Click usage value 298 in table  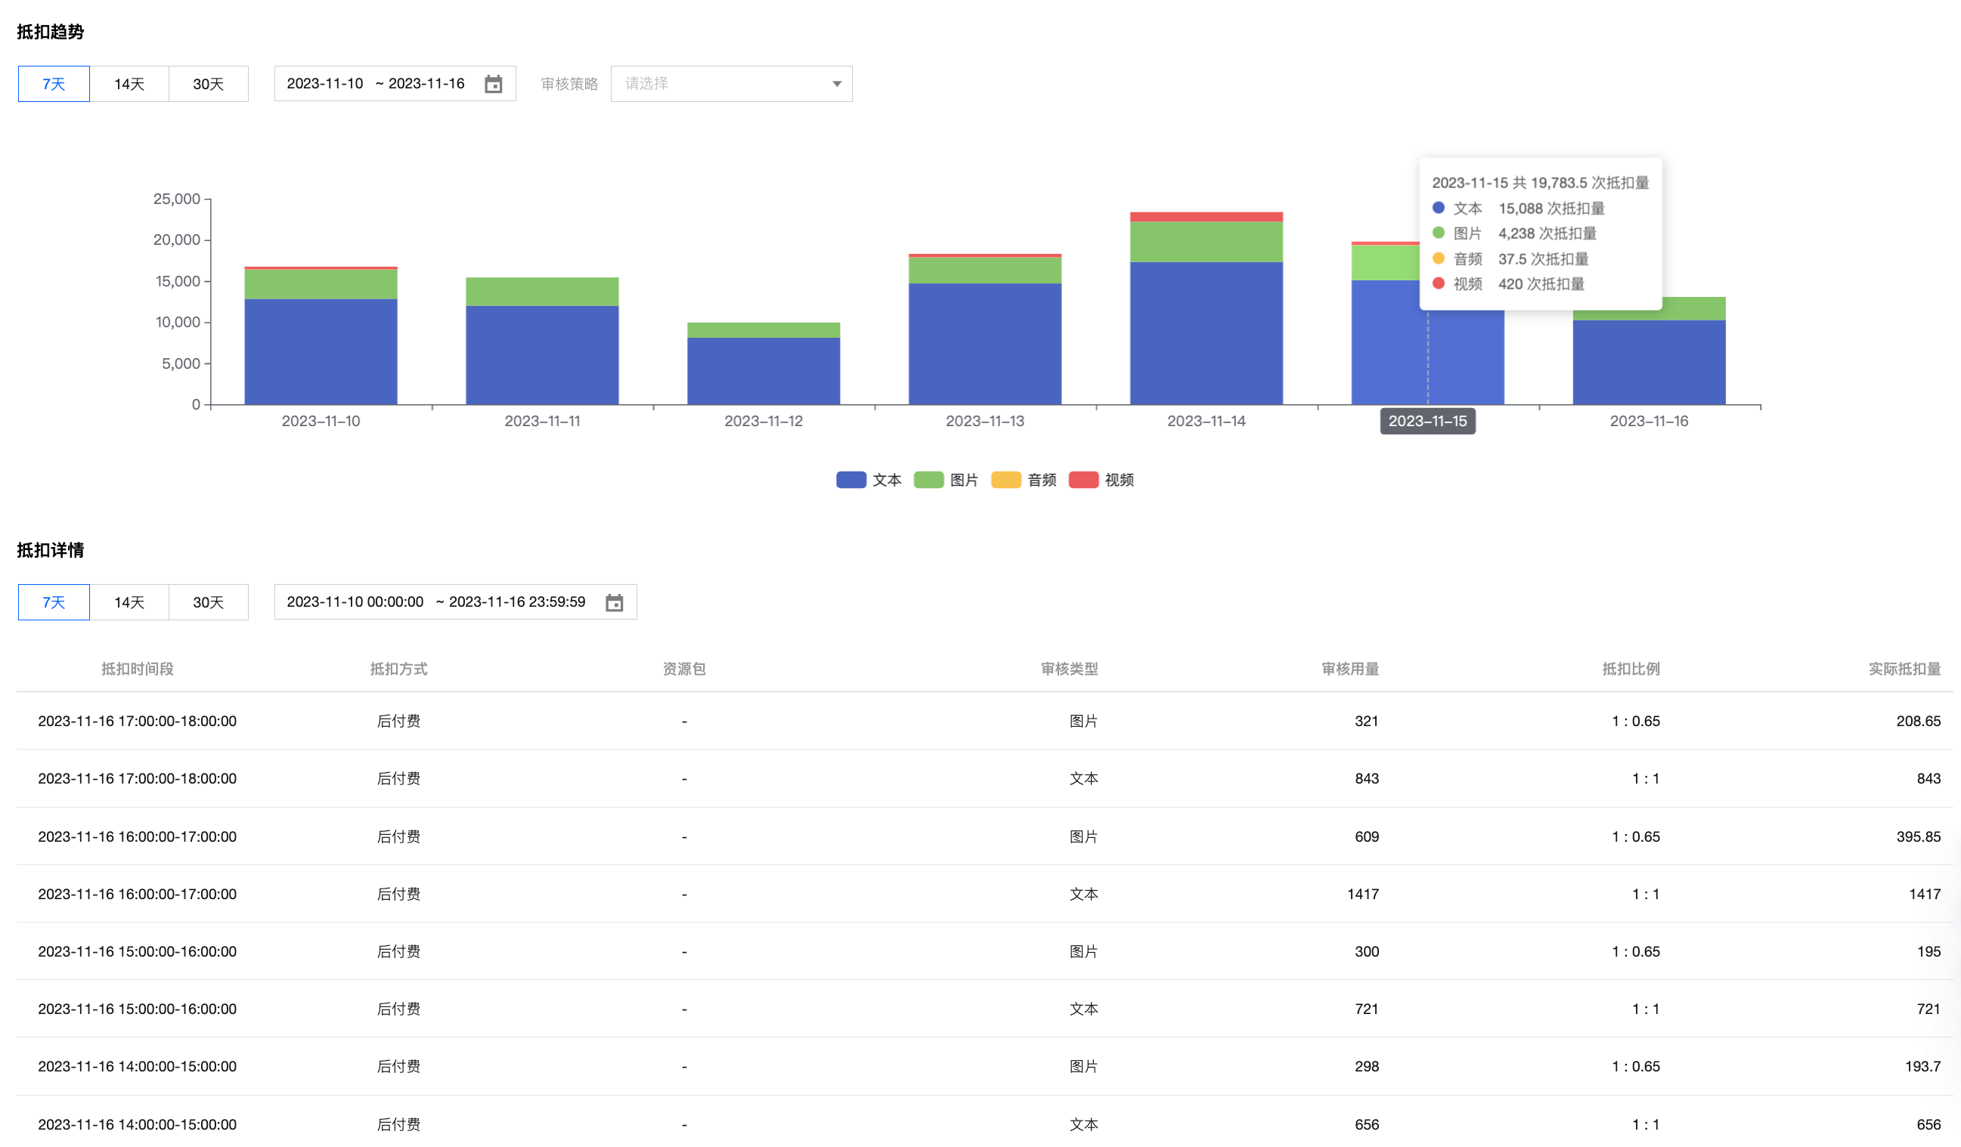tap(1367, 1068)
